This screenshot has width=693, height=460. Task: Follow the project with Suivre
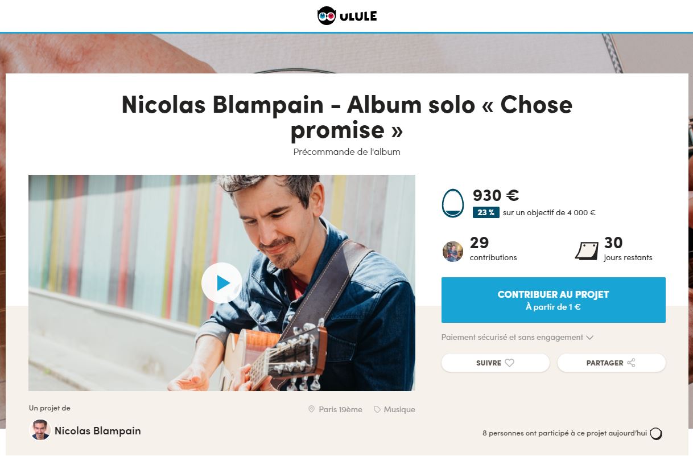tap(496, 363)
